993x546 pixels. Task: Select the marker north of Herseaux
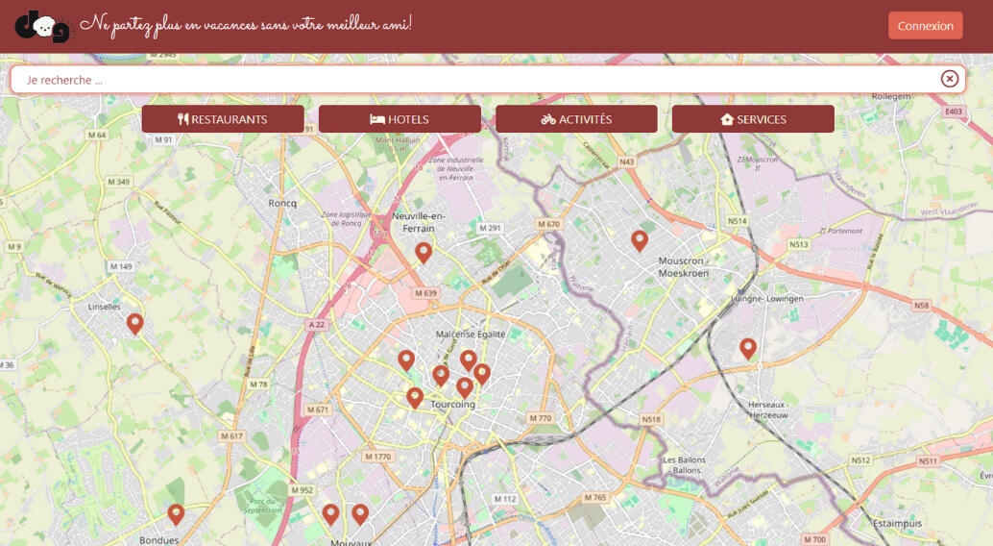coord(748,348)
